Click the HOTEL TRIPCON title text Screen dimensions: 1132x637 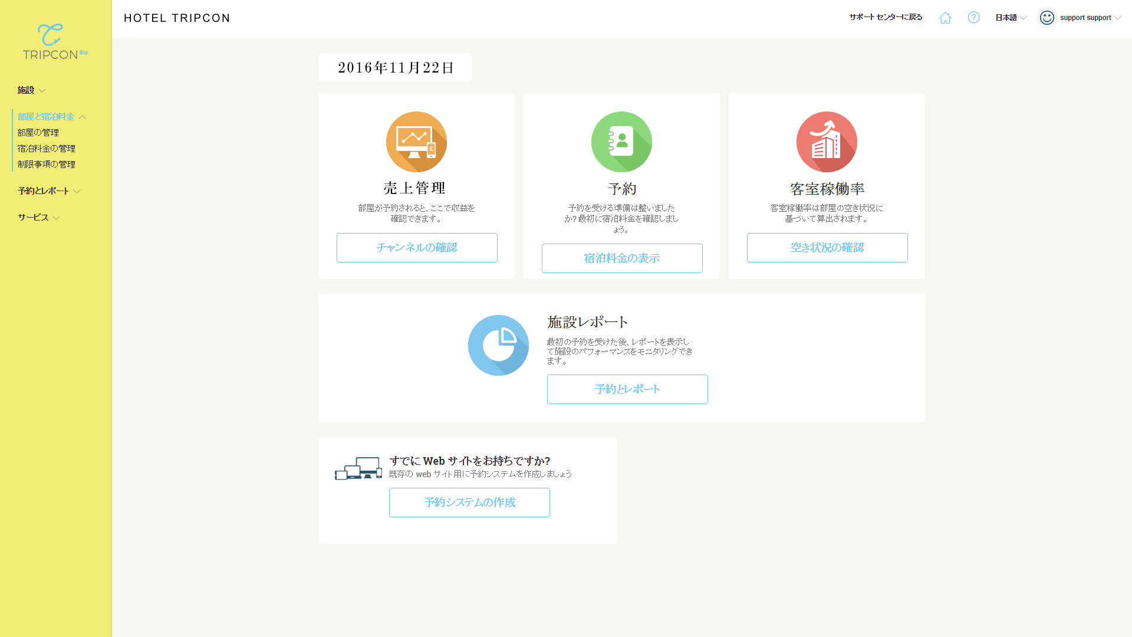[x=177, y=18]
